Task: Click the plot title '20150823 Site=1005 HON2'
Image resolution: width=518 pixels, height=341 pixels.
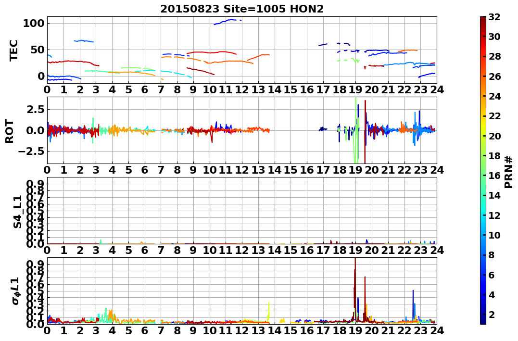Action: [242, 9]
